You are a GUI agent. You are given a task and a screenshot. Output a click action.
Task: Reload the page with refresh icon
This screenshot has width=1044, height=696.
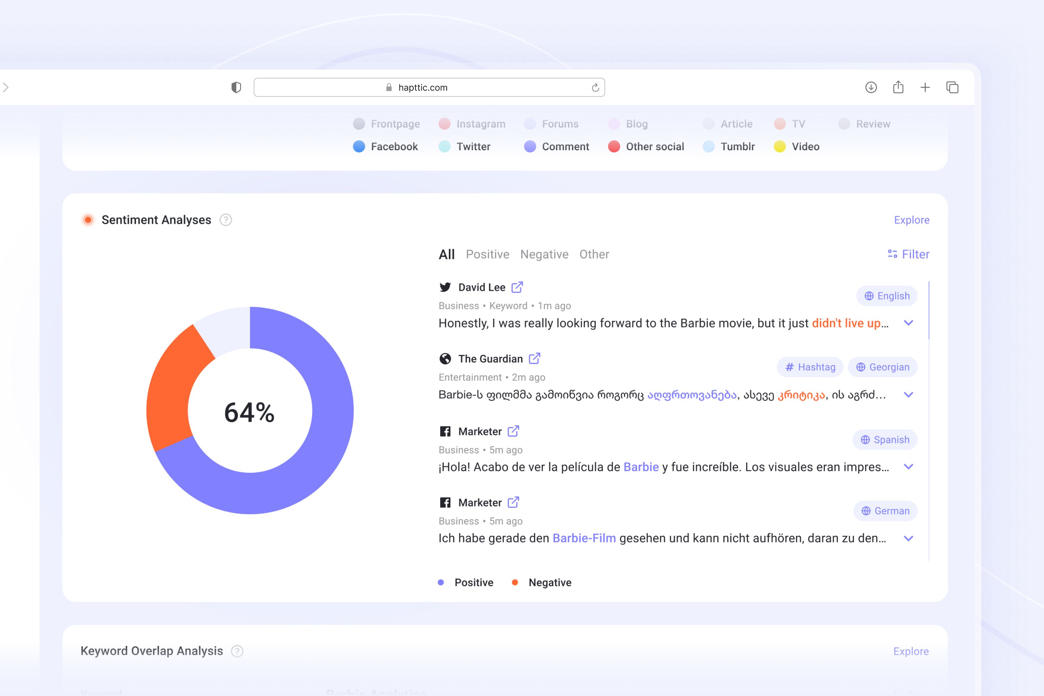pos(595,87)
